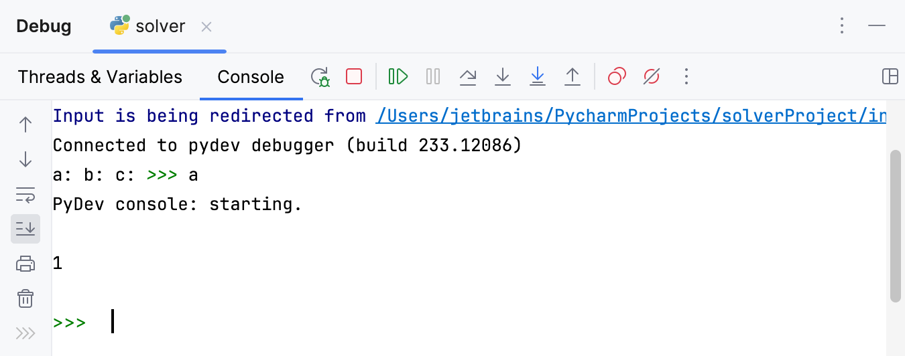Viewport: 905px width, 356px height.
Task: Open the View Breakpoints dialog
Action: 617,77
